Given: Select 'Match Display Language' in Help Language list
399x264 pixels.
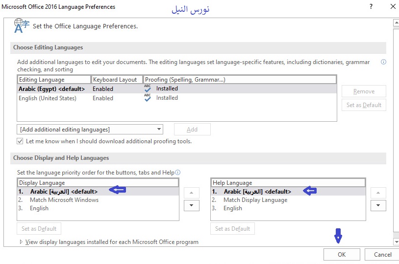Looking at the screenshot, I should coord(255,200).
